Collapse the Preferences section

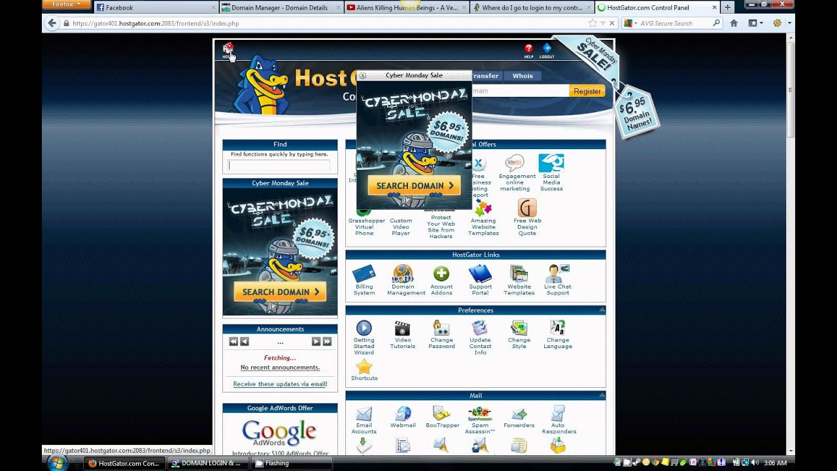click(x=602, y=310)
